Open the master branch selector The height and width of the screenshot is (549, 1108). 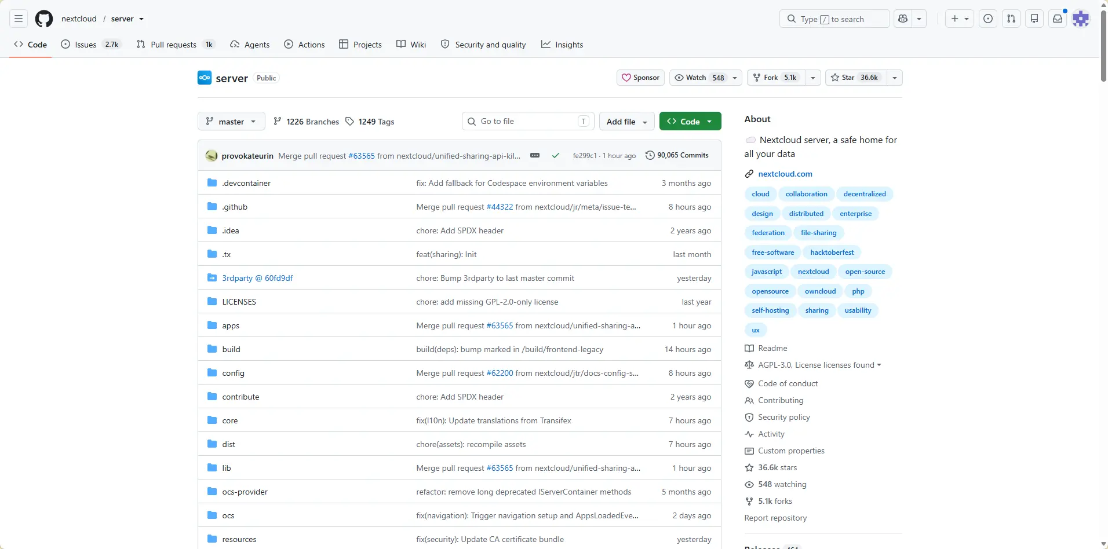pos(231,122)
